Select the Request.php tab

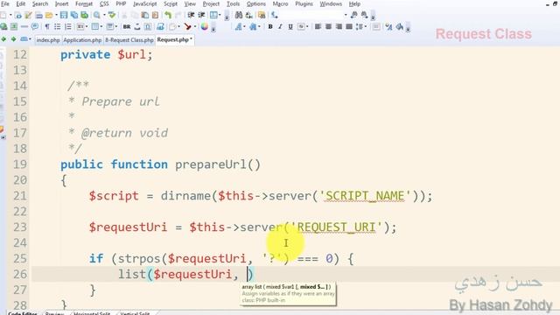point(174,39)
